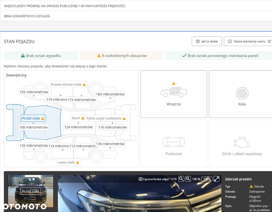
Task: Click the 6 uszkodzonych obszarów badge
Action: tap(122, 56)
